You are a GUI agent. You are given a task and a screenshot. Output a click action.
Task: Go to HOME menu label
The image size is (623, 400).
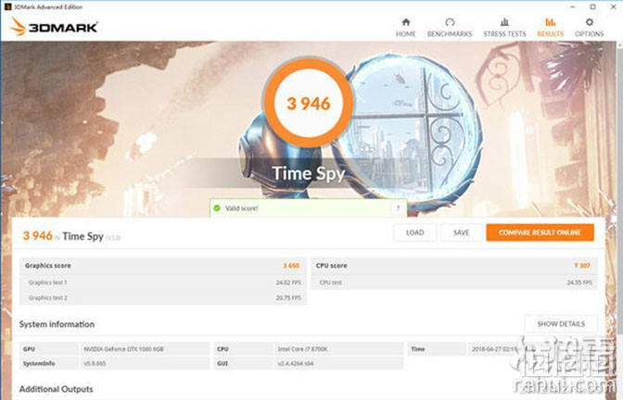406,34
